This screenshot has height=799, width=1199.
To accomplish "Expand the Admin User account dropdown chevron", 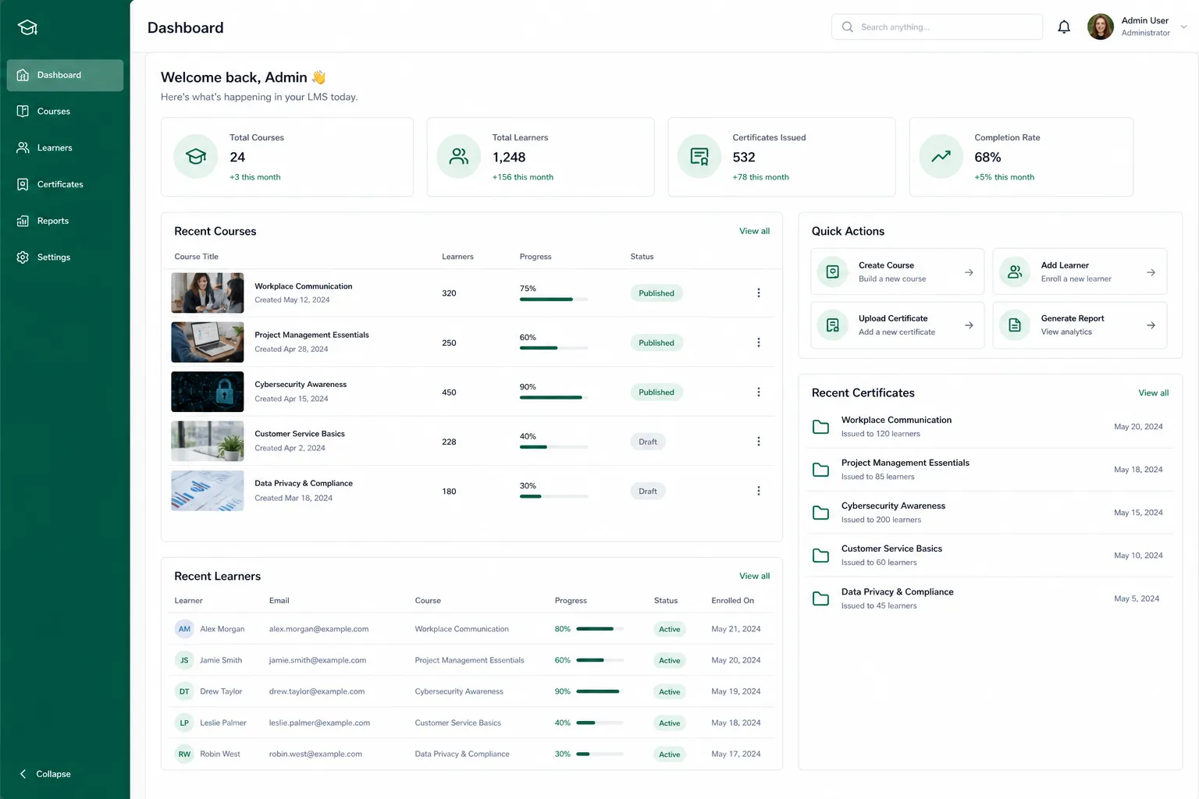I will [1183, 27].
